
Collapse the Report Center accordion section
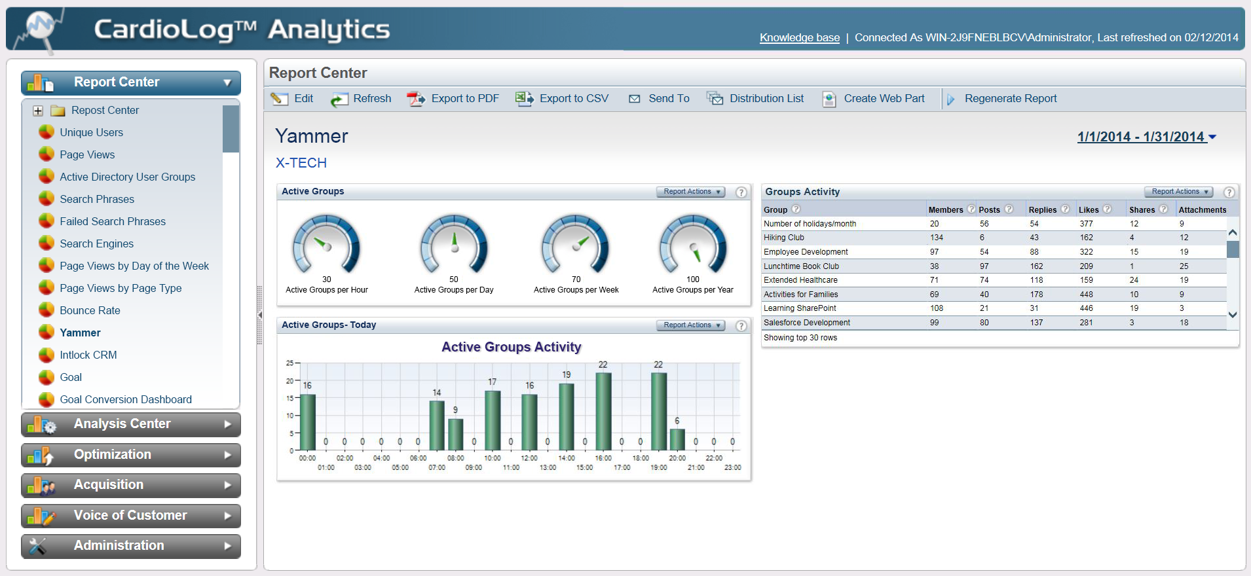pyautogui.click(x=130, y=82)
